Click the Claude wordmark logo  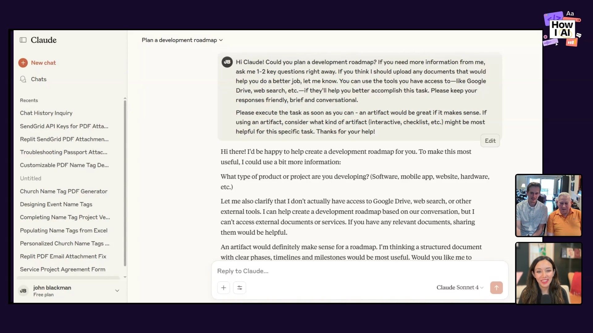44,40
